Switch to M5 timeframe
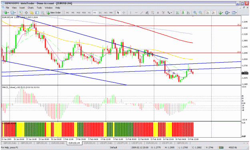The height and width of the screenshot is (150, 250). click(73, 12)
